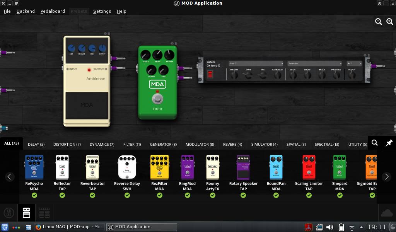Viewport: 396px width, 232px height.
Task: Remove Ambience pedal with trash icon
Action: [109, 34]
